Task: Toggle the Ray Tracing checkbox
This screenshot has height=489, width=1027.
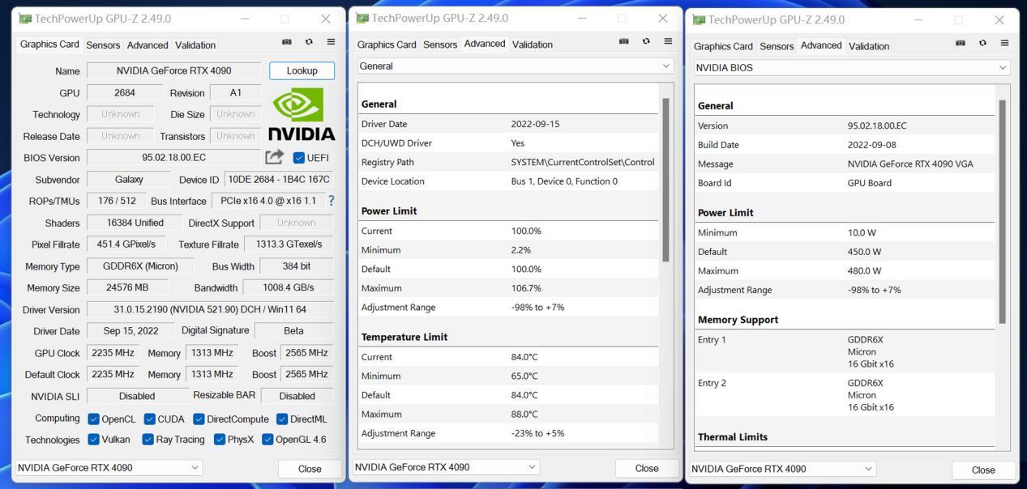Action: (148, 440)
